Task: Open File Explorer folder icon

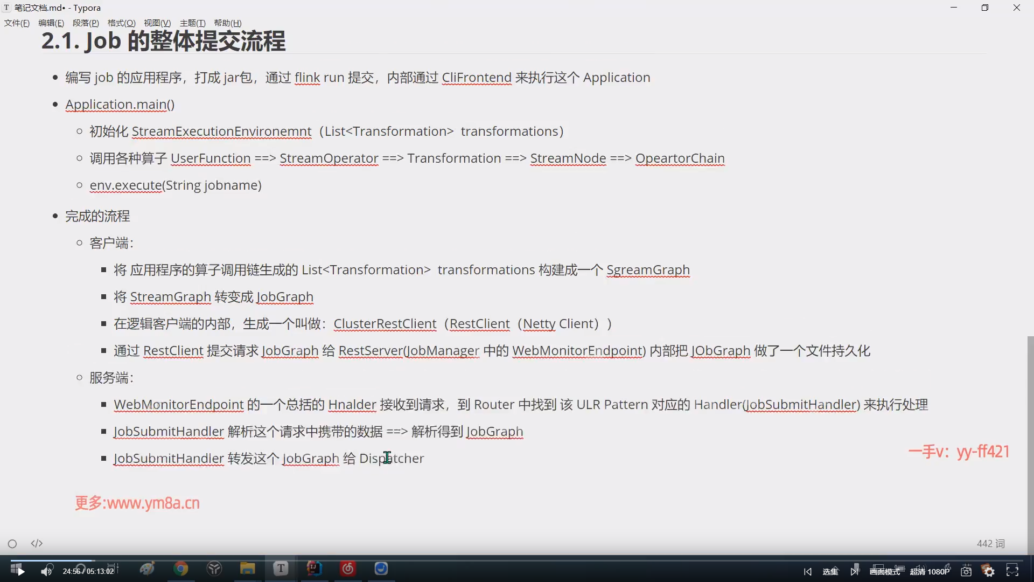Action: (247, 569)
